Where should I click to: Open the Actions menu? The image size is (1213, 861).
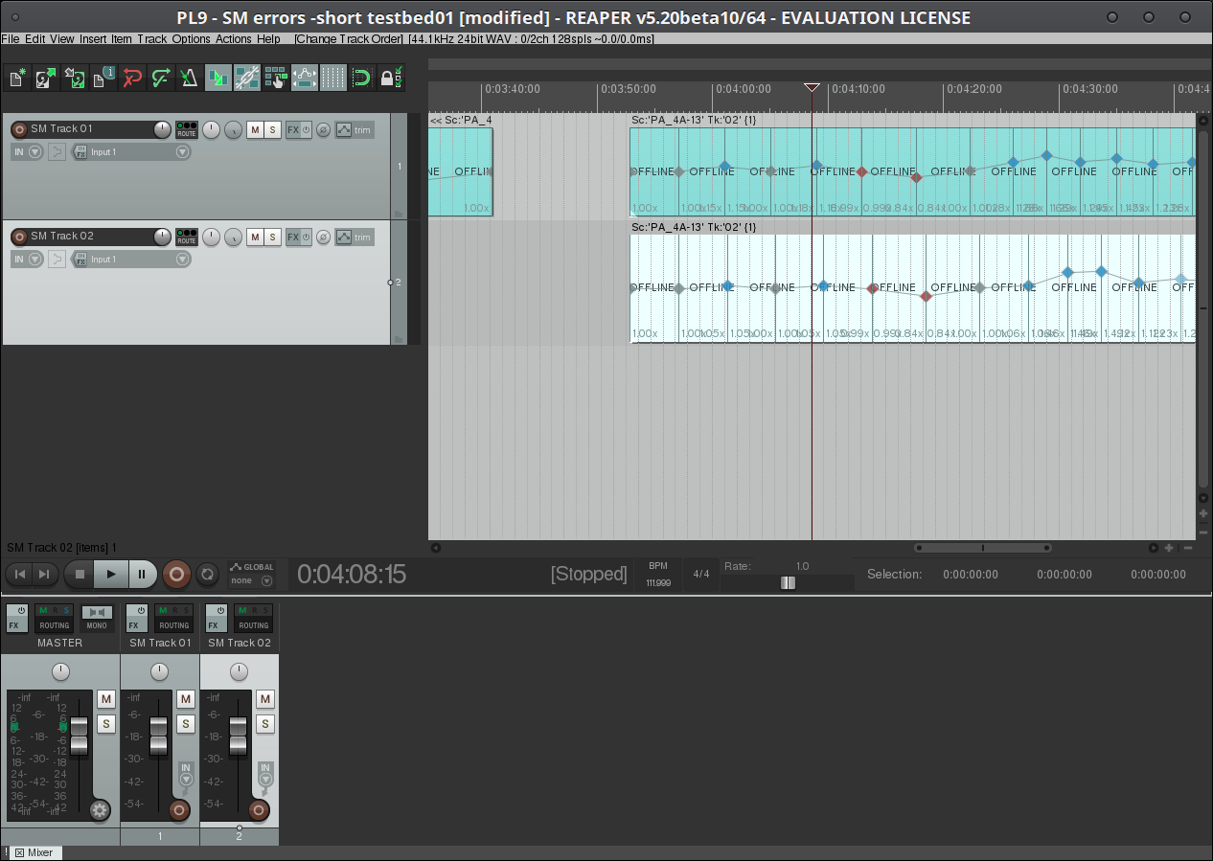point(234,39)
